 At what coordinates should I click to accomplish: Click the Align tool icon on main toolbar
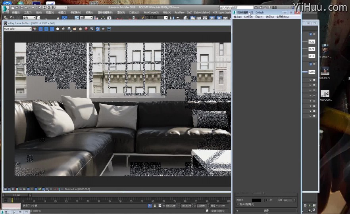pos(178,18)
